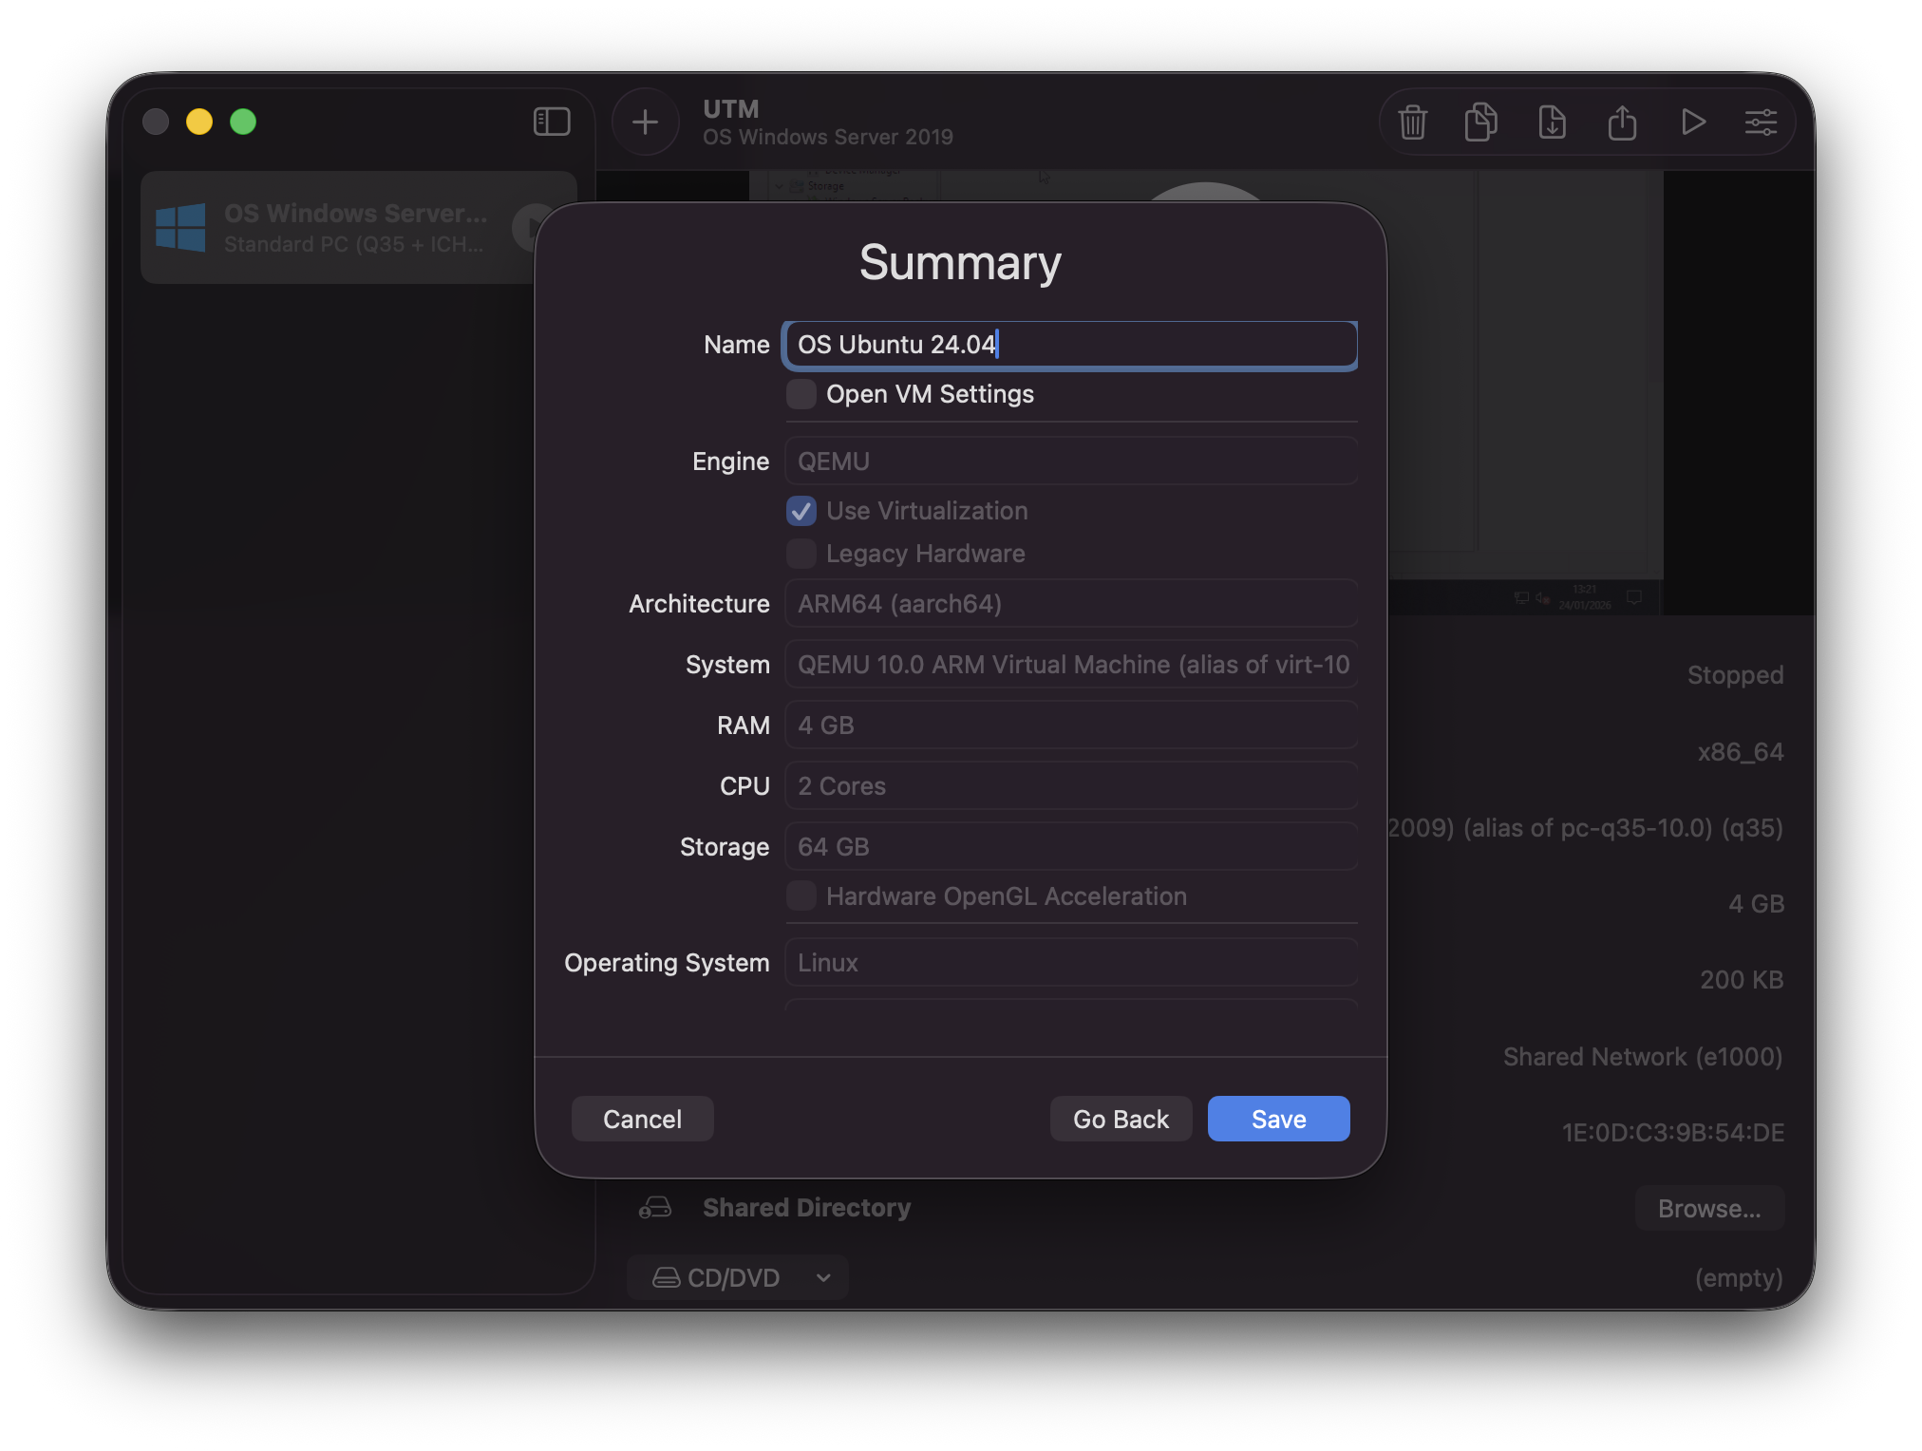Share the VM with the export icon
Viewport: 1922px width, 1451px height.
point(1623,122)
